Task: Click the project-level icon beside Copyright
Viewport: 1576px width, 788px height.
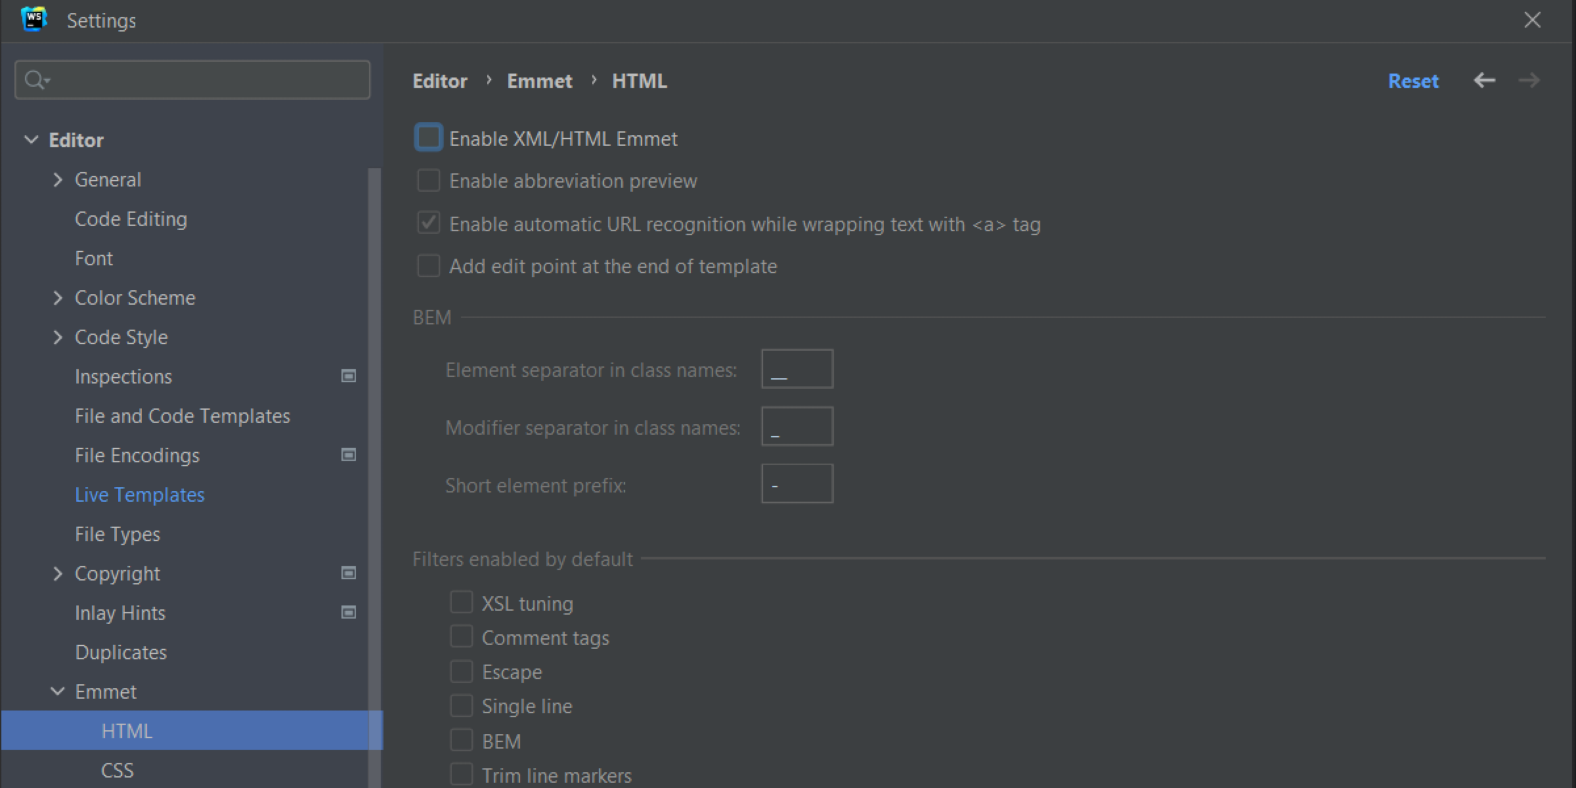Action: [348, 573]
